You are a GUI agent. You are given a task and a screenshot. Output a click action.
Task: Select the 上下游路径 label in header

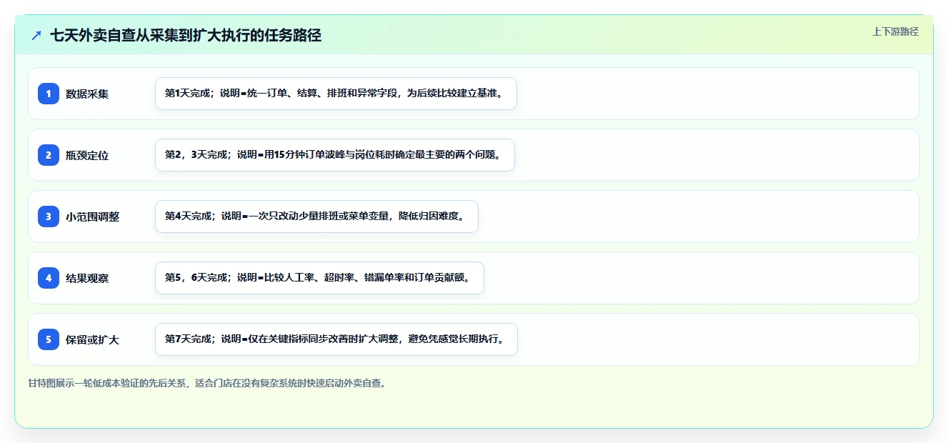tap(895, 31)
